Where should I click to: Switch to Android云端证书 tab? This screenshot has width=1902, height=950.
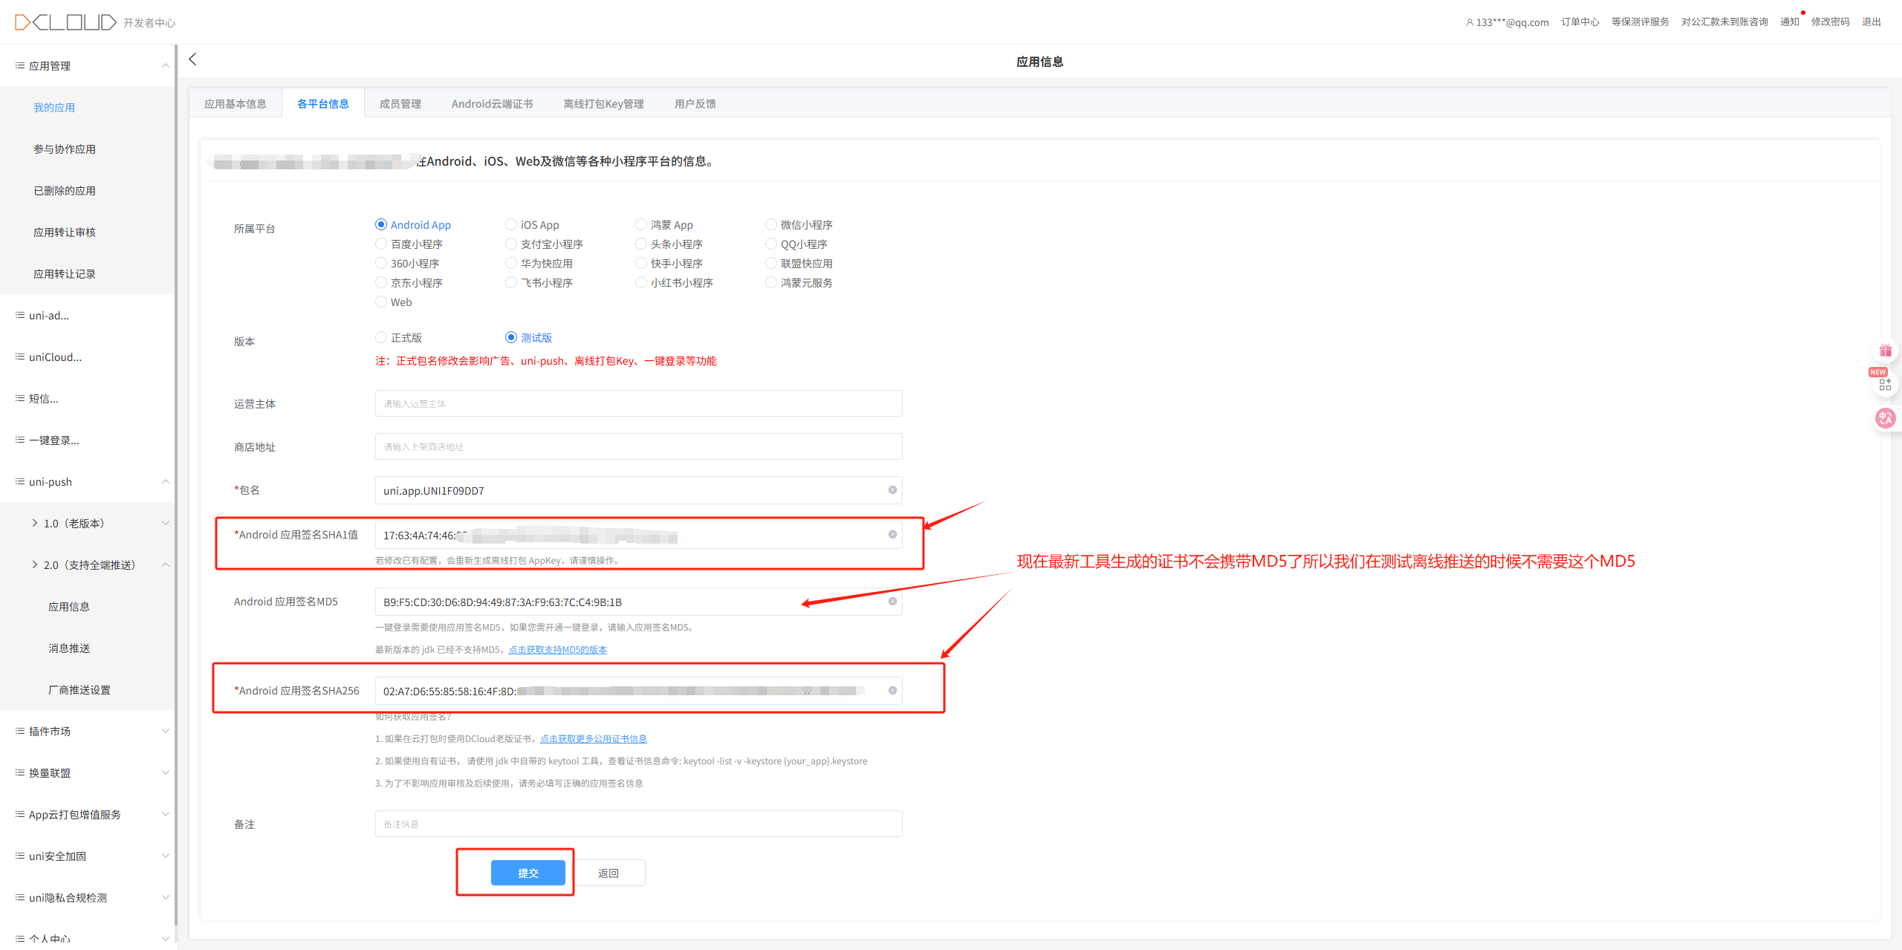coord(492,104)
